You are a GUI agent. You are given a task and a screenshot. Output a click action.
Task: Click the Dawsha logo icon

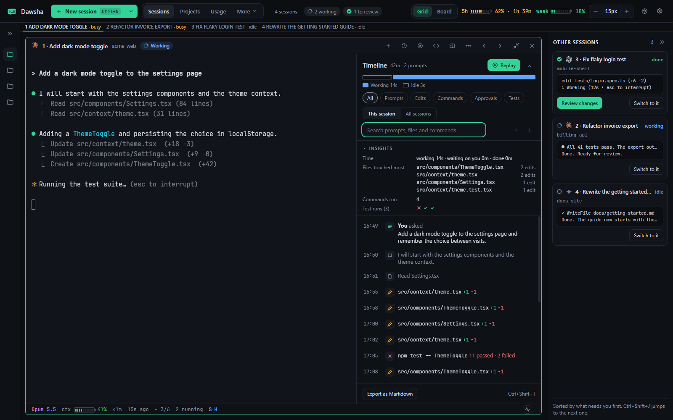coord(12,11)
